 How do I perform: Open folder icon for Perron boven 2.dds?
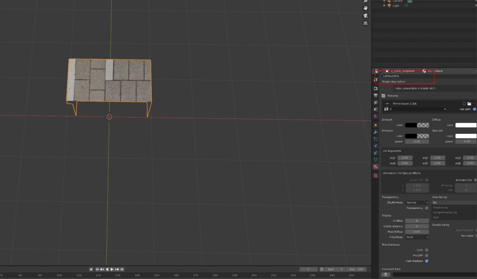coord(469,103)
